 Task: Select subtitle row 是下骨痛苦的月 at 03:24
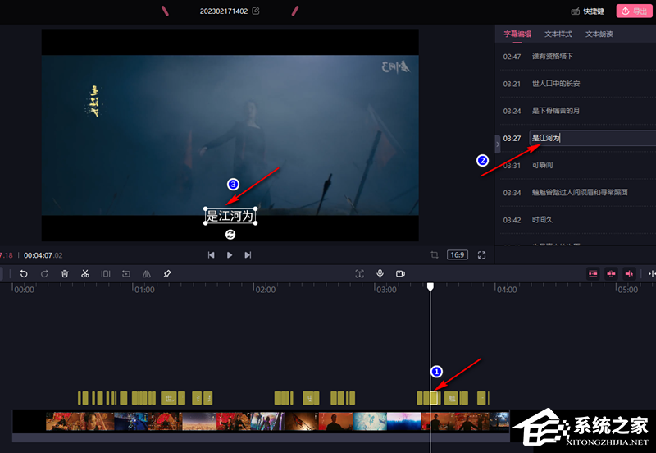(577, 111)
